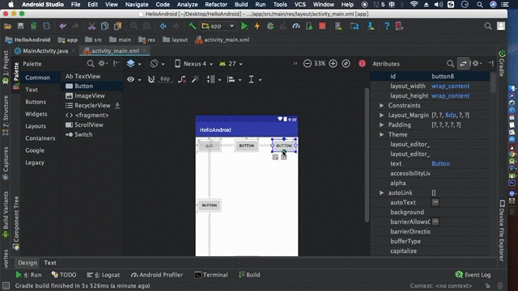Search the Palette with magnifier icon
Image resolution: width=518 pixels, height=291 pixels.
coord(90,63)
